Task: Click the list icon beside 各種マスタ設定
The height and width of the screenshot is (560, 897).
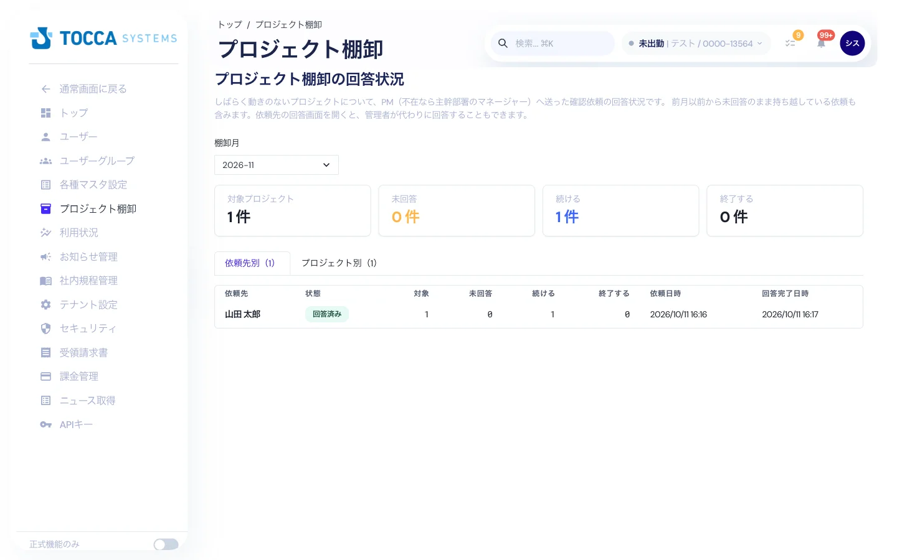Action: coord(45,185)
